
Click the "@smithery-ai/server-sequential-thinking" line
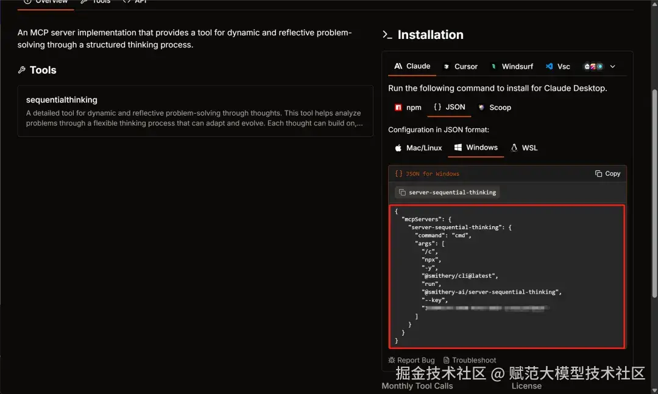tap(492, 292)
